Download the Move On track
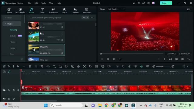Viewport: 194px width, 109px height. (62, 53)
